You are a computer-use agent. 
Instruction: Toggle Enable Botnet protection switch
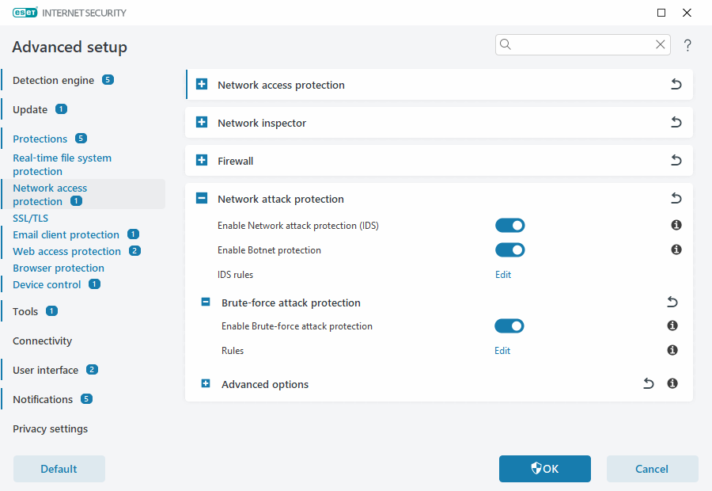(510, 250)
